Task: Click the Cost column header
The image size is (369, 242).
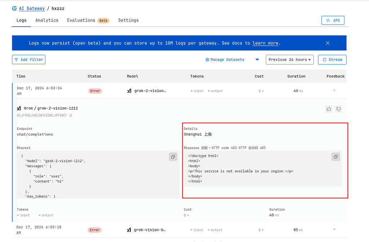Action: pyautogui.click(x=259, y=76)
